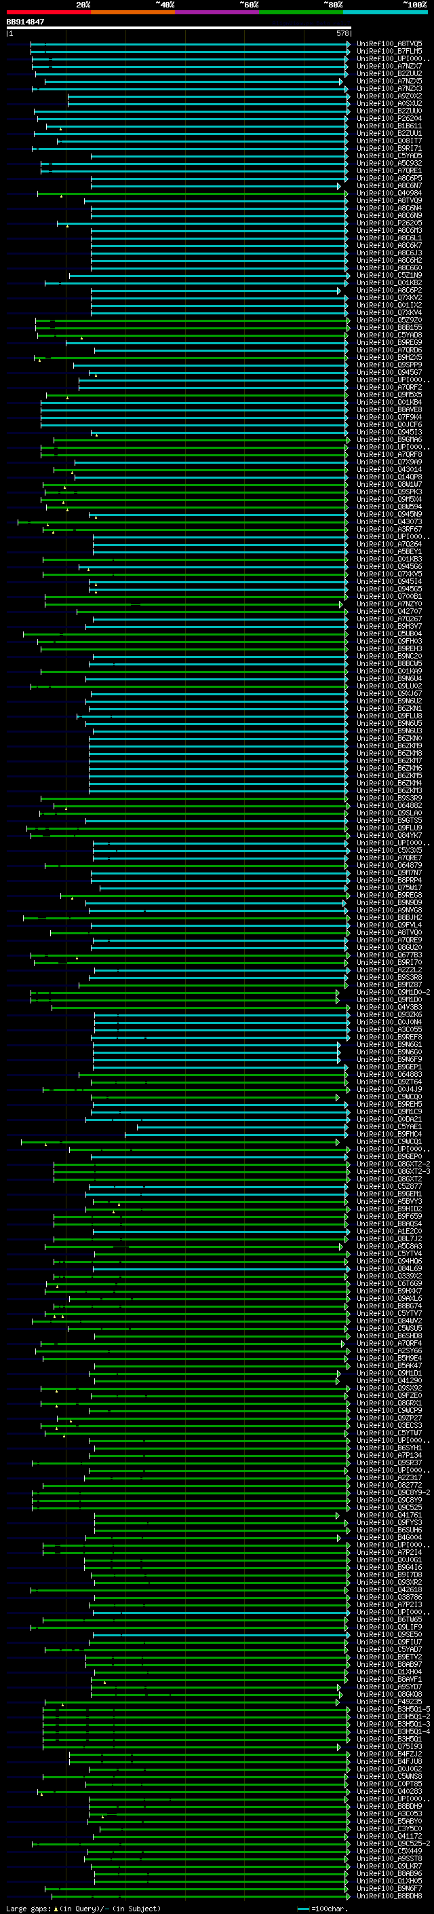Click the cyan segment of identity scale

coord(385,12)
